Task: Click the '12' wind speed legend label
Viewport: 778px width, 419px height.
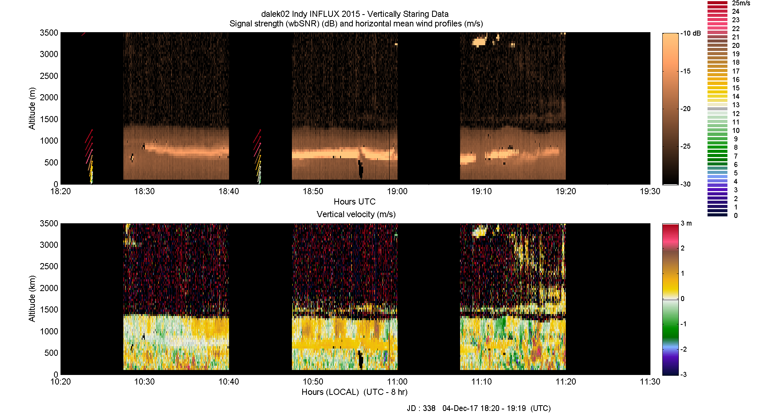Action: [x=736, y=114]
